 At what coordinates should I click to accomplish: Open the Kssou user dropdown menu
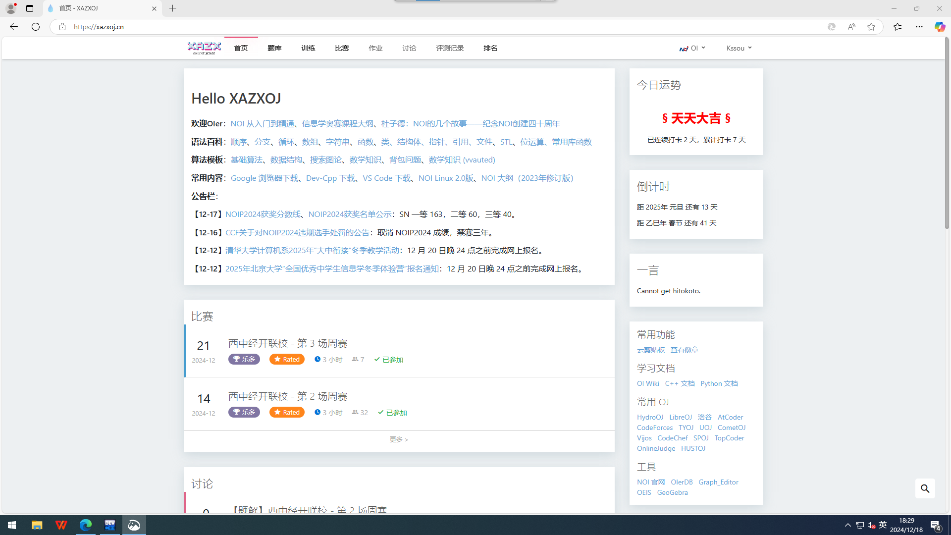739,48
